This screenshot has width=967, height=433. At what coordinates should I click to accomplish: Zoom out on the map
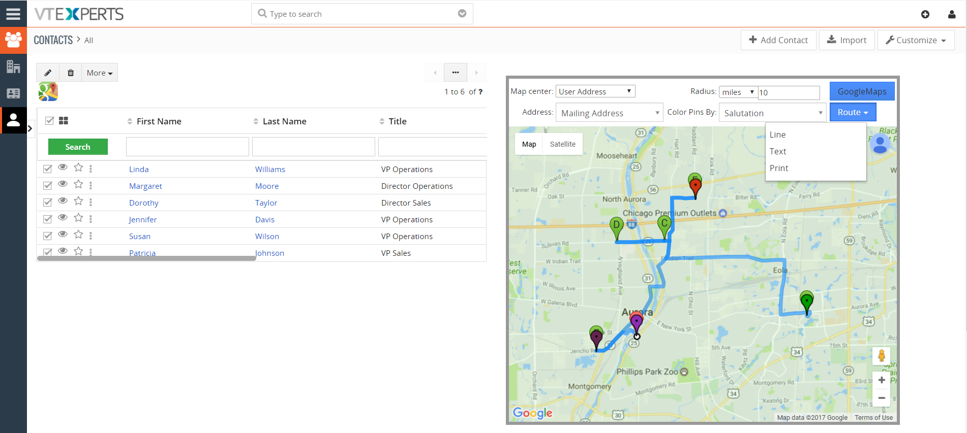[x=882, y=398]
